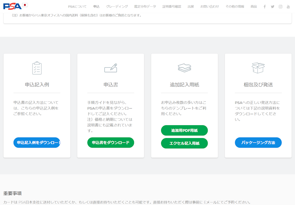Open the お問い合わせ menu item
Viewport: 295px width, 205px height.
210,6
